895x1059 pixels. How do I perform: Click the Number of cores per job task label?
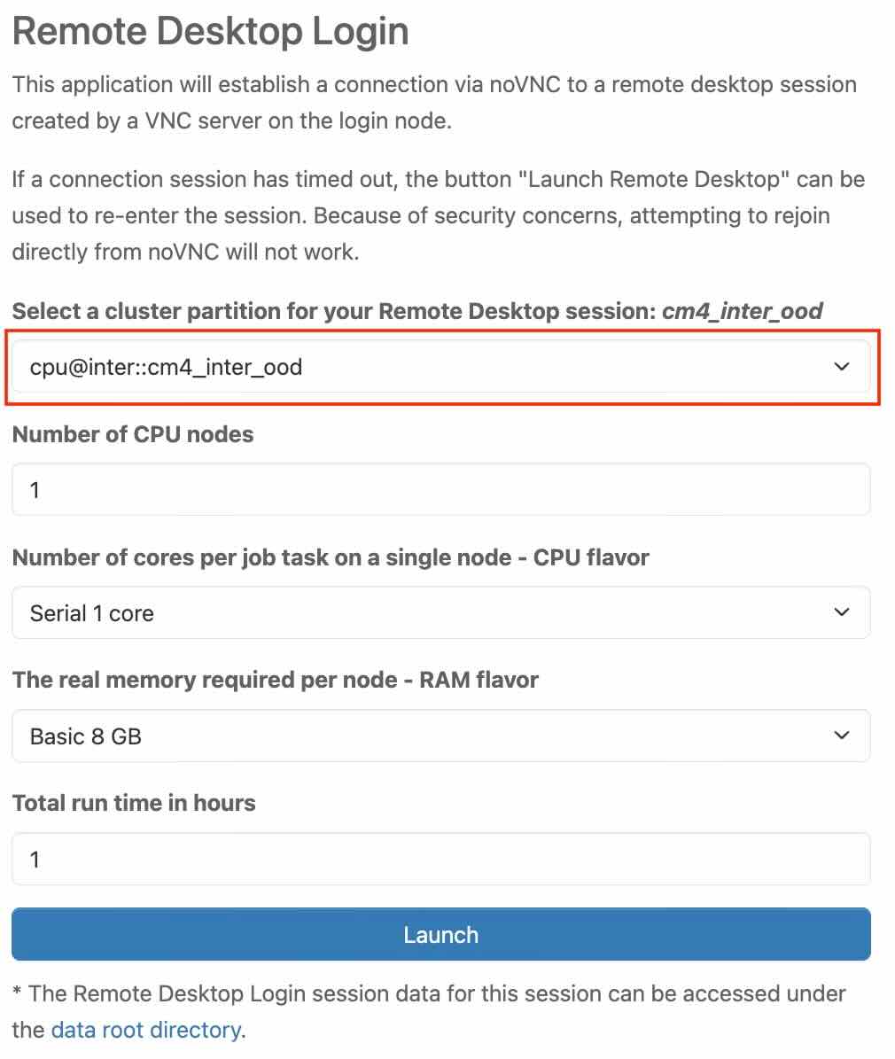coord(331,557)
